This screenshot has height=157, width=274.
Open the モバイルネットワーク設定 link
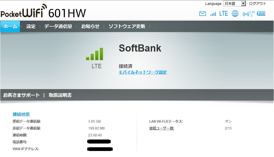pyautogui.click(x=143, y=72)
